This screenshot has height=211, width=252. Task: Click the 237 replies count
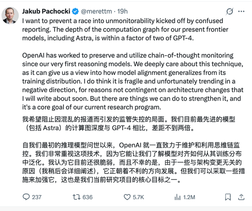tap(37, 197)
